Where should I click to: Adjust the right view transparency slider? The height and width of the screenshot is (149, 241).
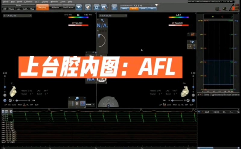coord(172,100)
